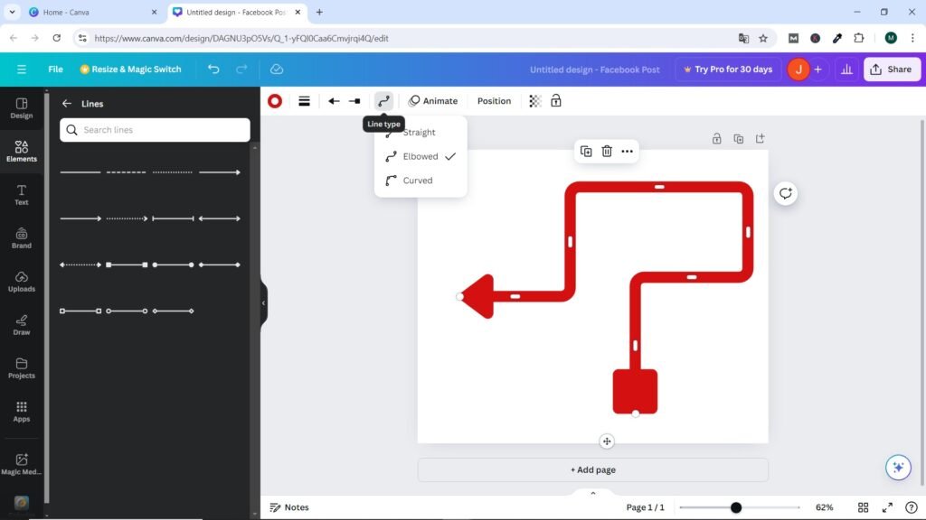926x520 pixels.
Task: Duplicate the element with copy-plus icon
Action: tap(586, 152)
